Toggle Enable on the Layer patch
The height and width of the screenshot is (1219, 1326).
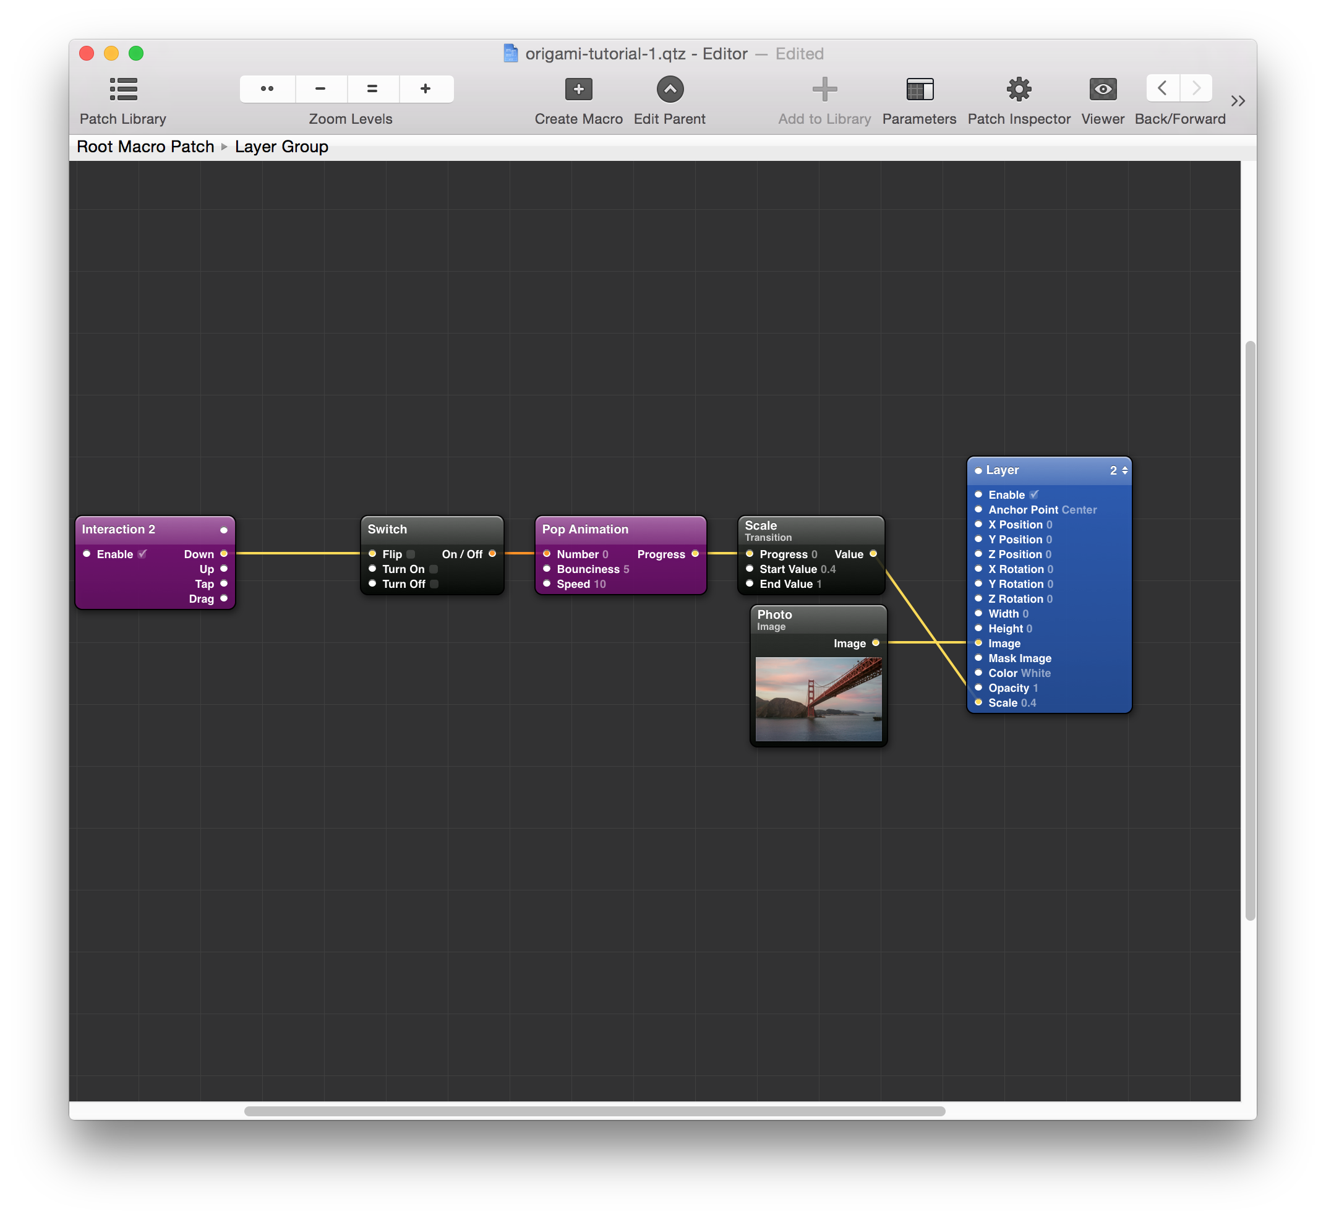1032,494
